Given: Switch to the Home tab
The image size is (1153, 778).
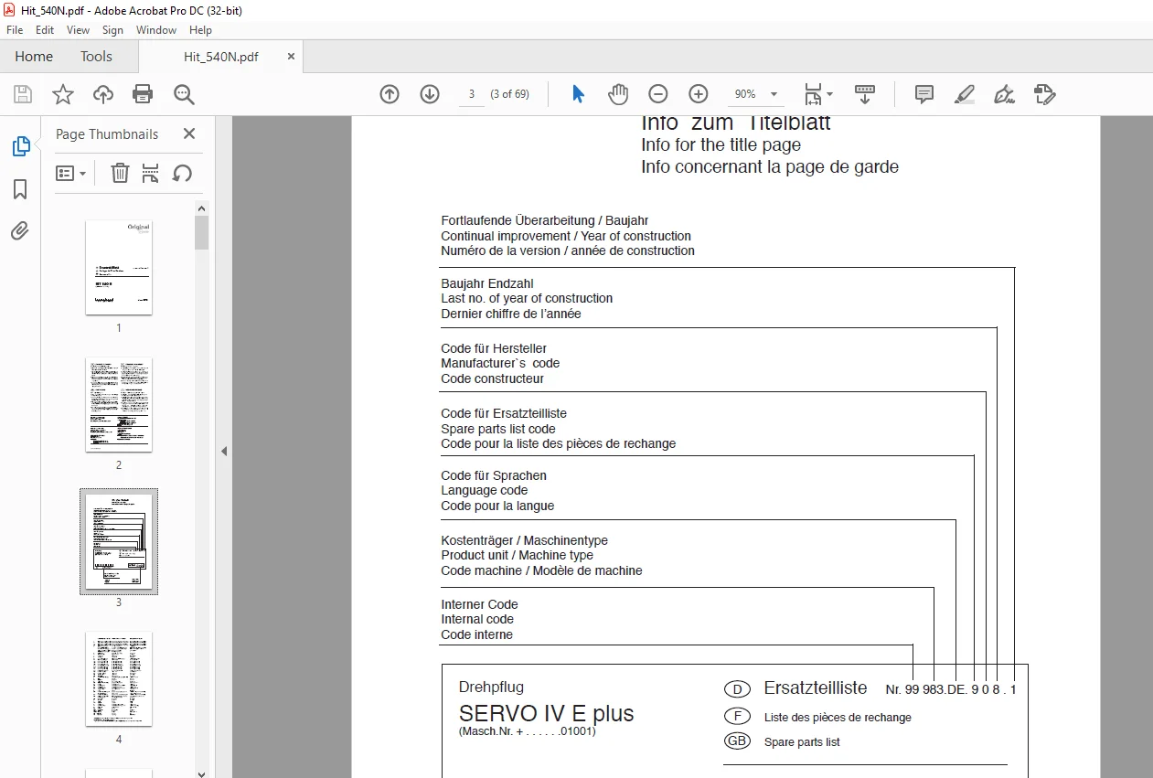Looking at the screenshot, I should [x=34, y=56].
